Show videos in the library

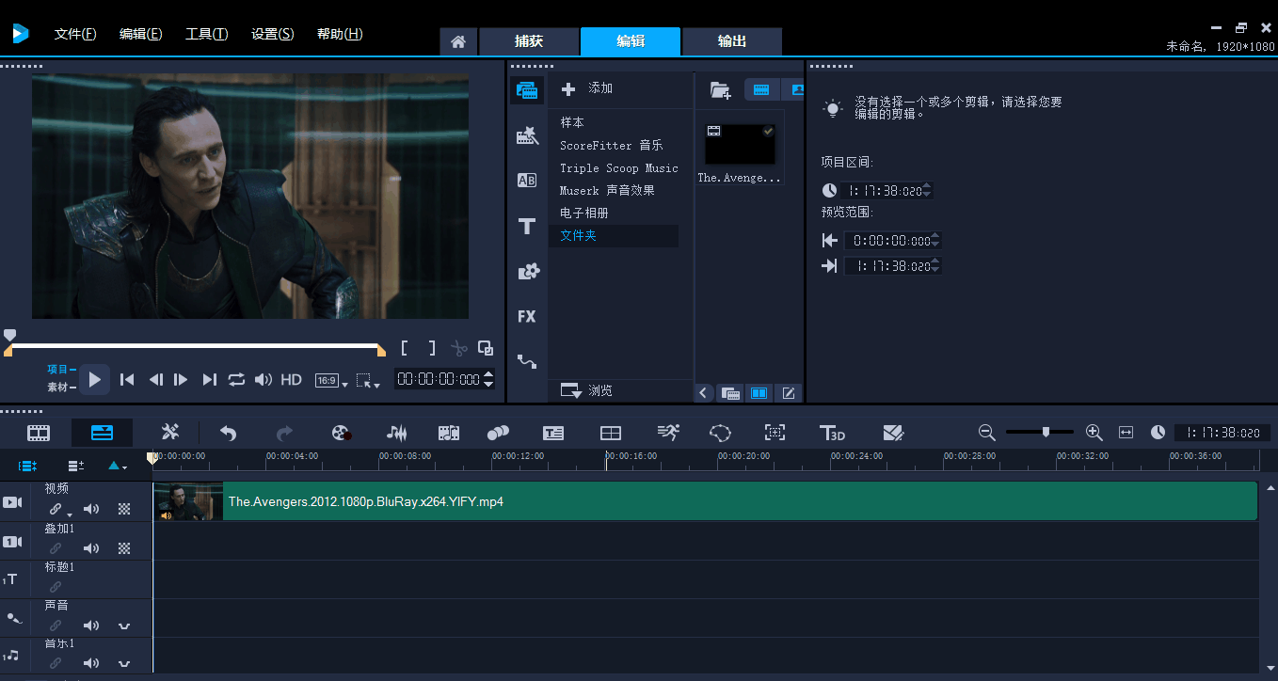(x=762, y=89)
